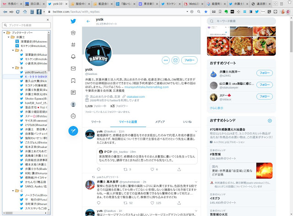Open address bar history dropdown arrow
The height and width of the screenshot is (216, 293).
[x=187, y=11]
